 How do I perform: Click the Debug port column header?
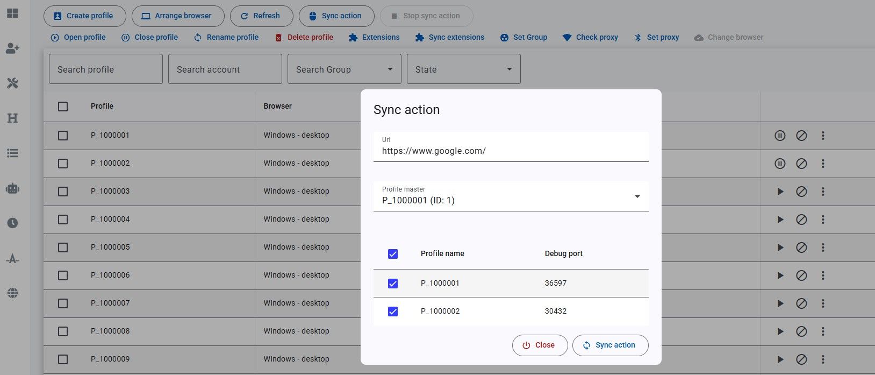(564, 254)
